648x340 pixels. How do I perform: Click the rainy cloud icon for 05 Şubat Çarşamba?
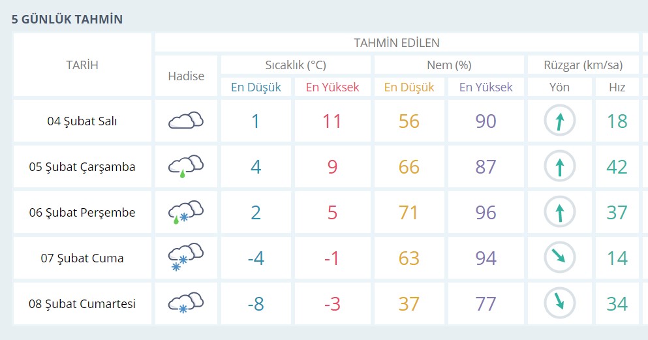tap(186, 166)
